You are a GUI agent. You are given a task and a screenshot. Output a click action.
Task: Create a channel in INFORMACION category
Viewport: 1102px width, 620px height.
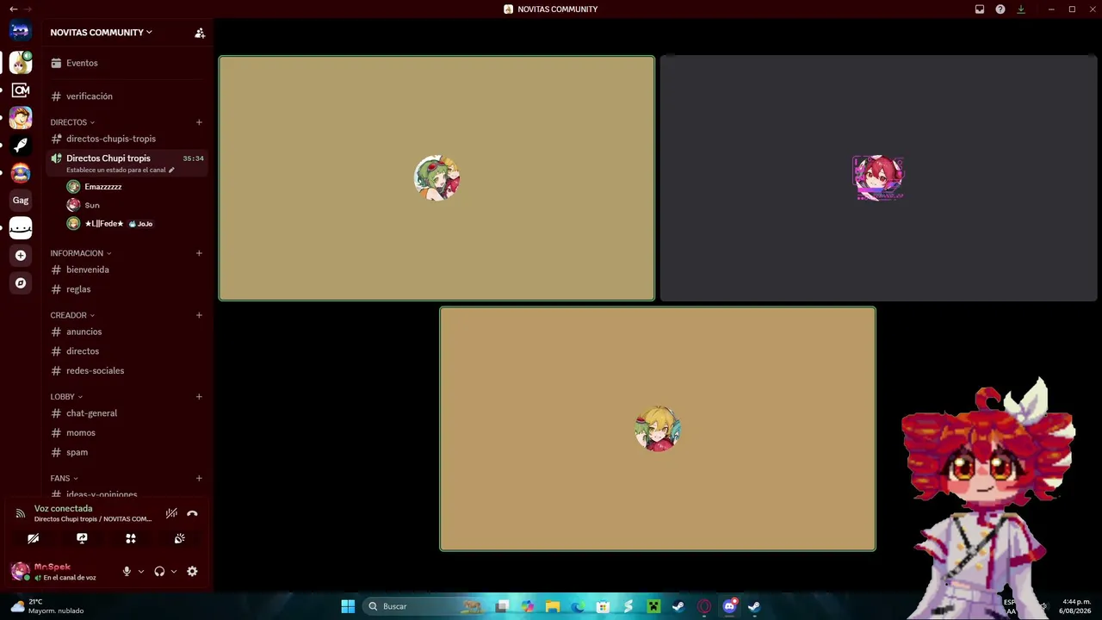199,253
